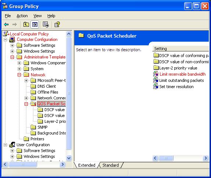Click the Local Computer Policy root icon

(6, 34)
